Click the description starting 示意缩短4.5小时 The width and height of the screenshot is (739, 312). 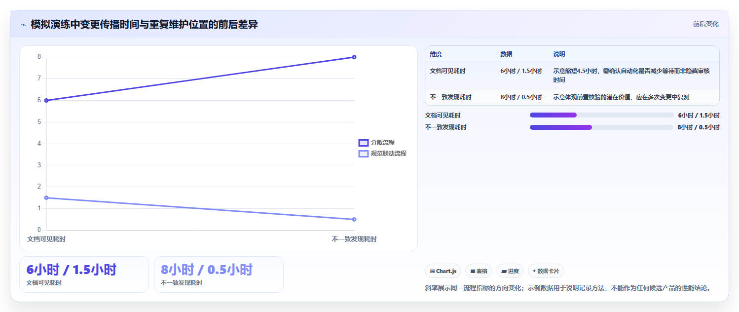click(632, 76)
